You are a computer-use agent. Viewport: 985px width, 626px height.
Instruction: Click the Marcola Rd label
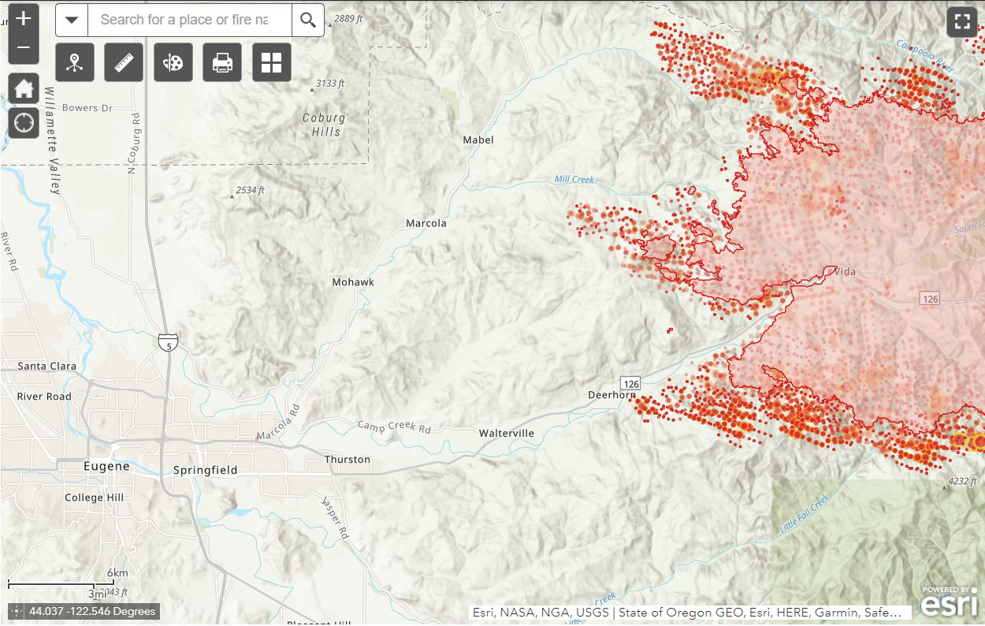[x=280, y=424]
